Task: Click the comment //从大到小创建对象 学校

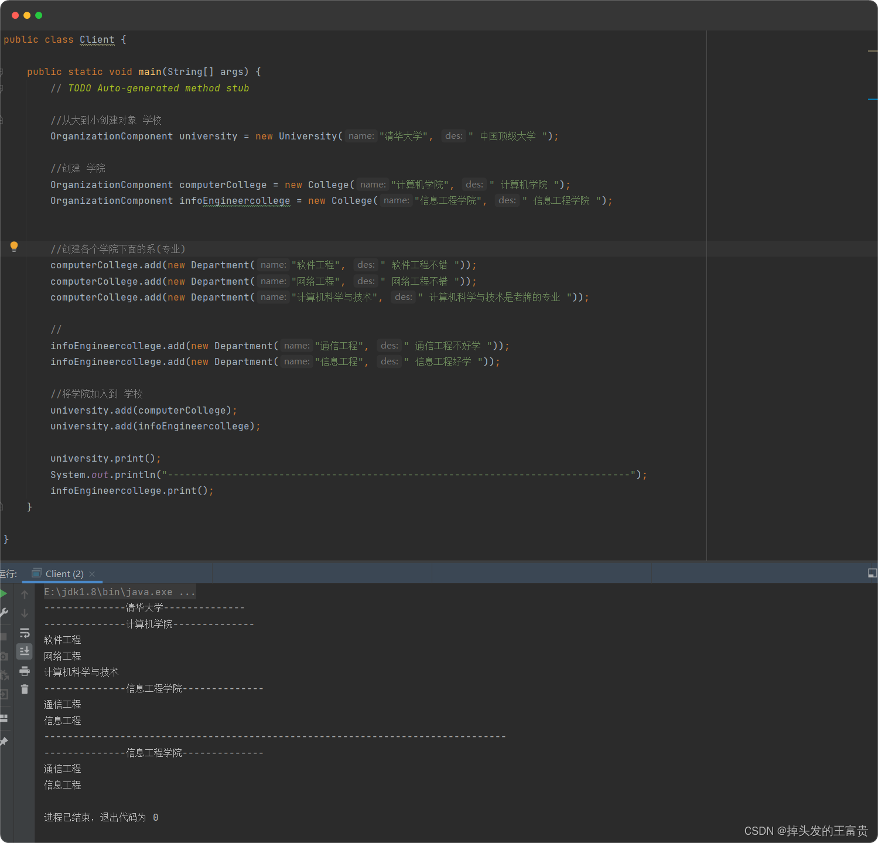Action: (x=106, y=120)
